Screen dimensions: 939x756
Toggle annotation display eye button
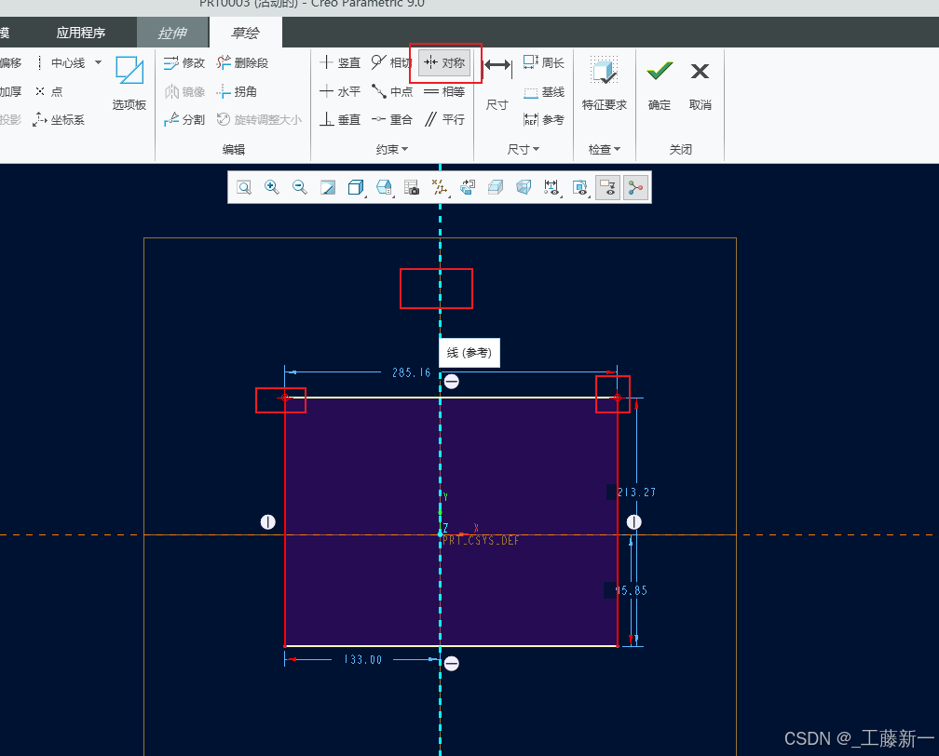tap(607, 187)
